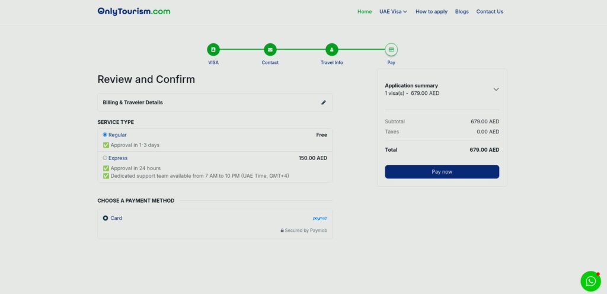
Task: Open the WhatsApp chat bubble
Action: pos(590,281)
